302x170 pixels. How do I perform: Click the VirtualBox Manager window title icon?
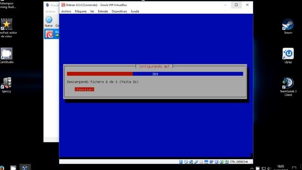pos(47,5)
